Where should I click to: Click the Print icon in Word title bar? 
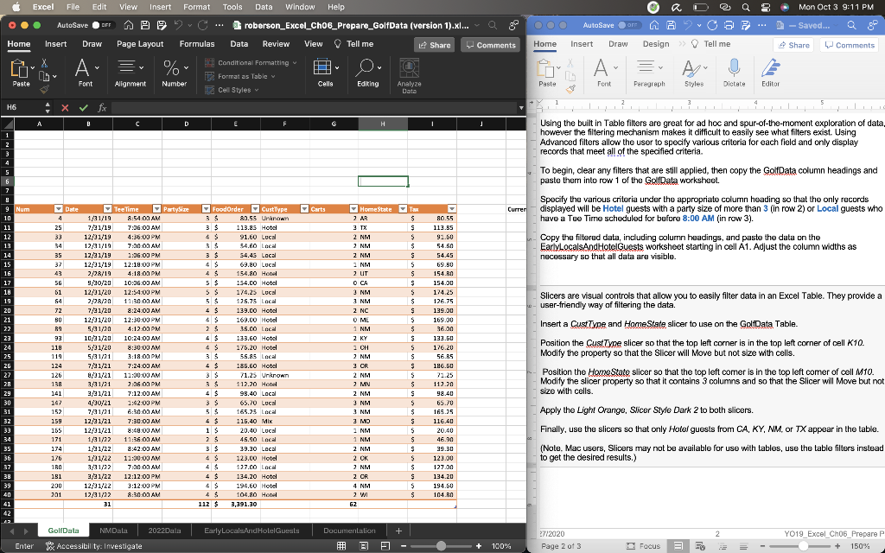click(x=728, y=25)
